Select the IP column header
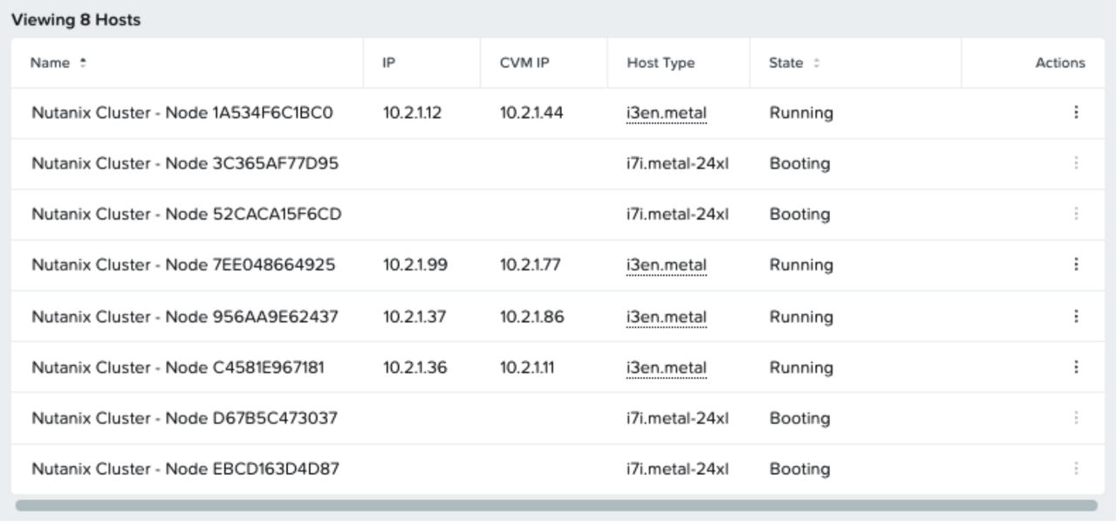This screenshot has width=1117, height=522. coord(391,63)
